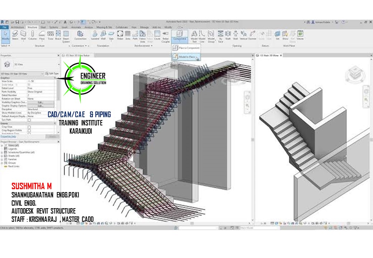The height and width of the screenshot is (258, 373).
Task: Click the Rebar tool
Action: 120,35
